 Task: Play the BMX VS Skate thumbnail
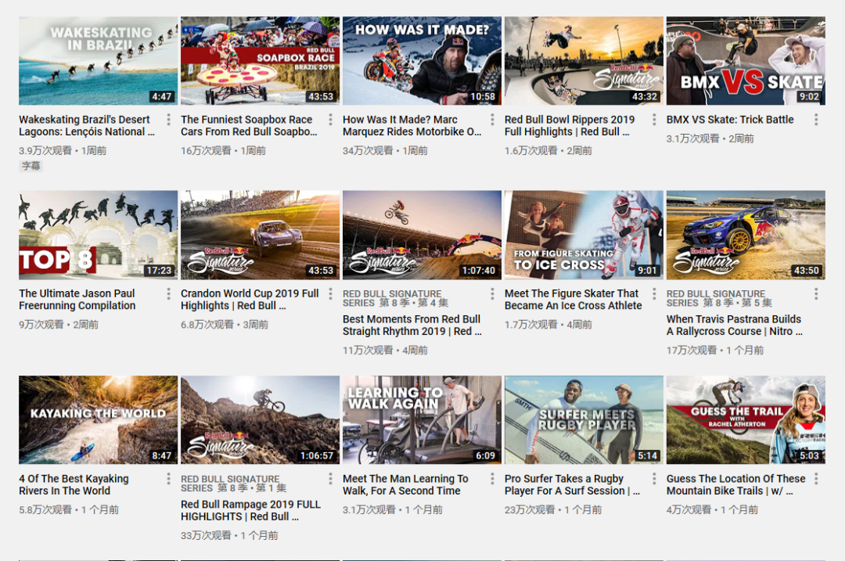[x=746, y=61]
